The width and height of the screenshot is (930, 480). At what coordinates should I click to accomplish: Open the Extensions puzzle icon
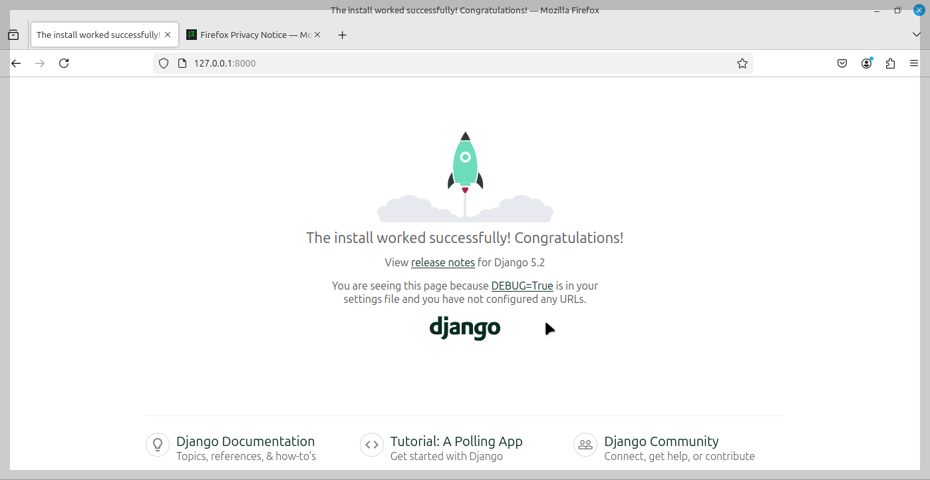(891, 63)
